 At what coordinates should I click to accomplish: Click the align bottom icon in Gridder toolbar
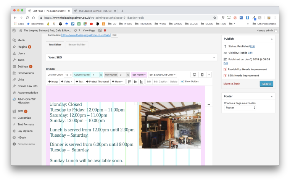click(141, 81)
